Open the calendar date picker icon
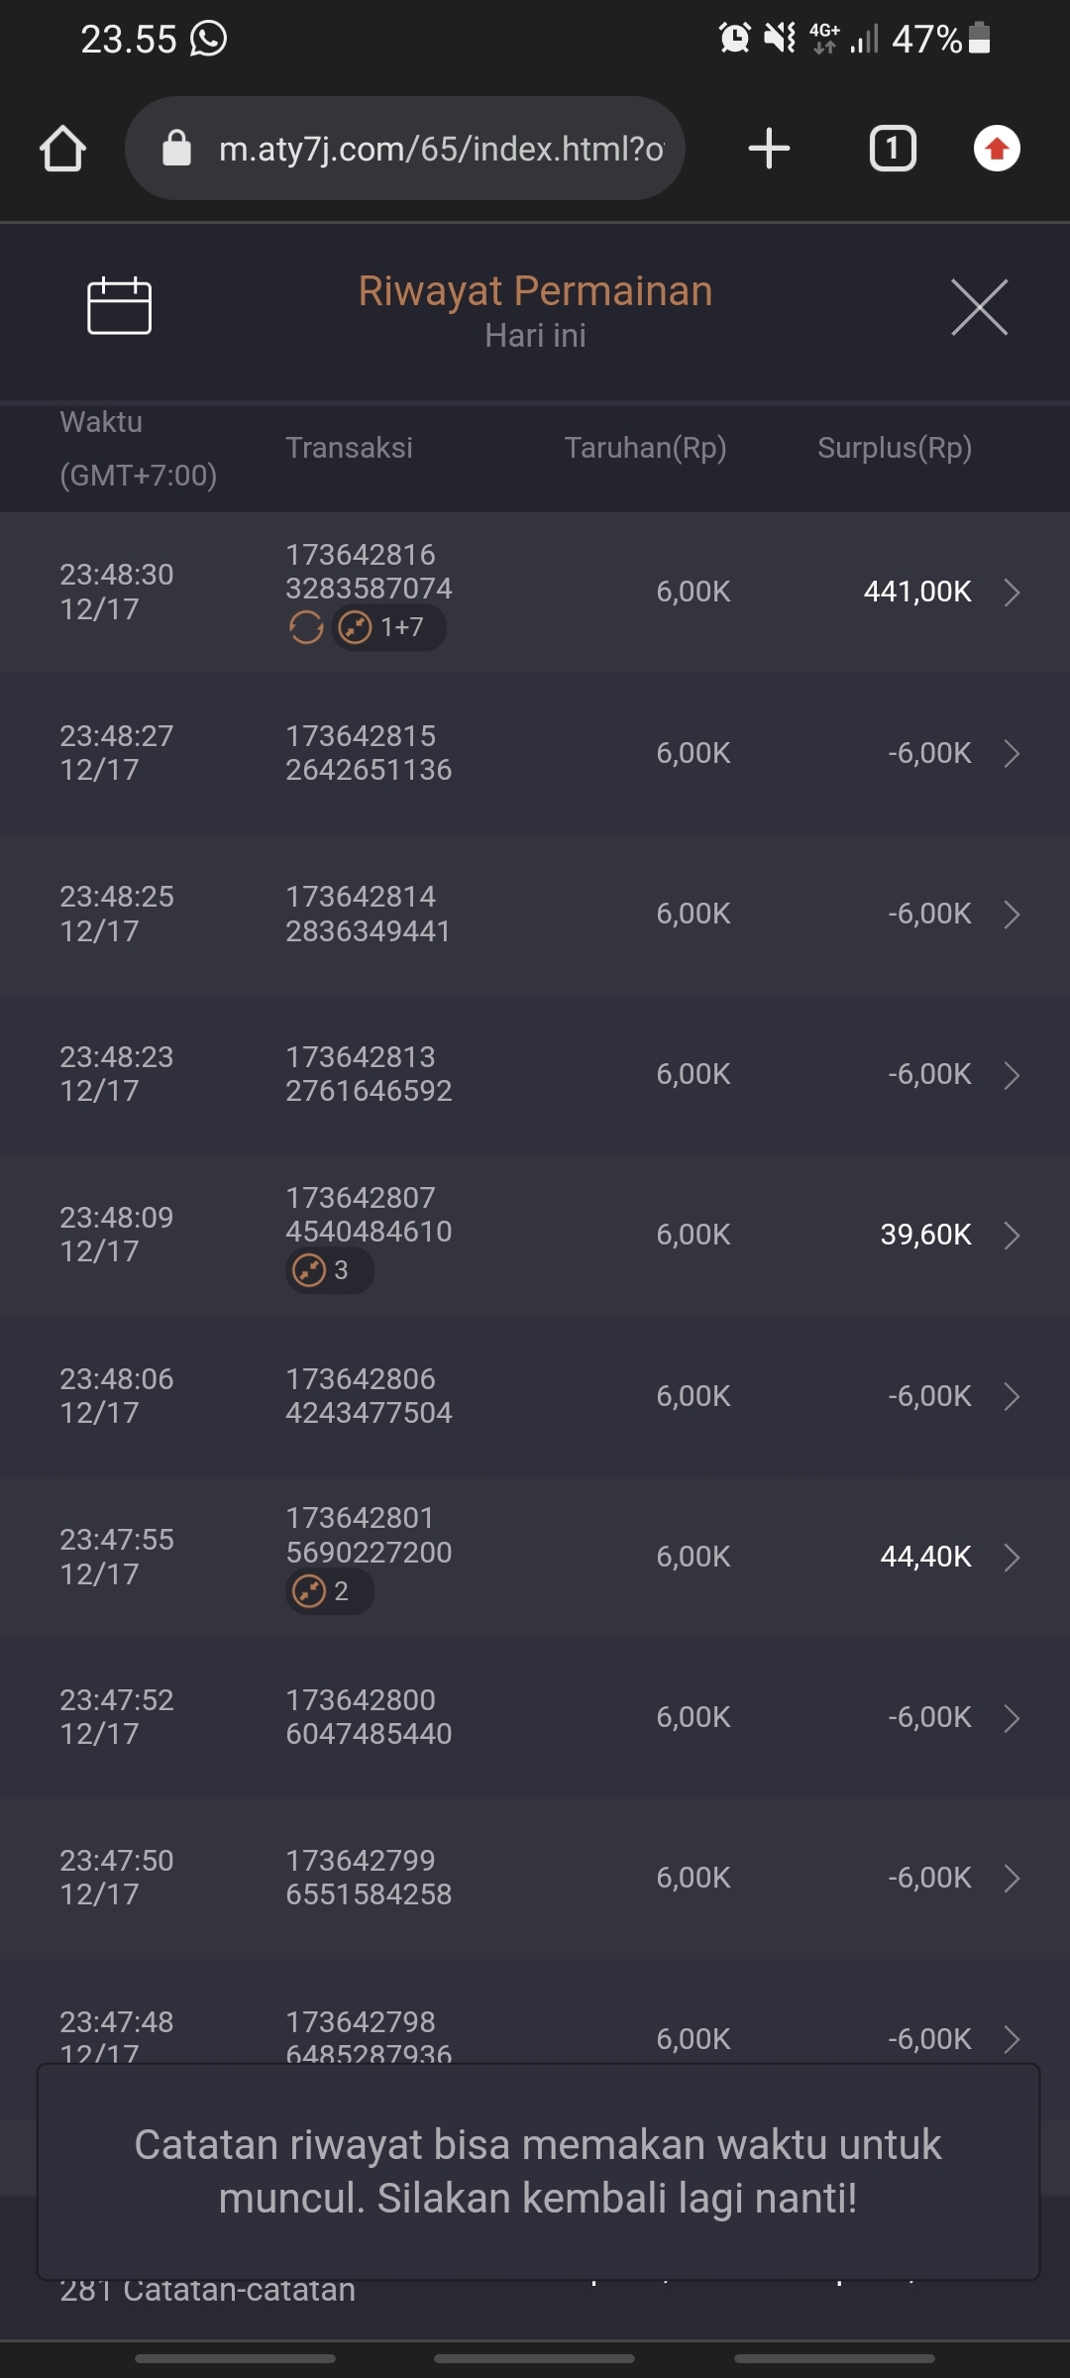1070x2378 pixels. tap(119, 305)
